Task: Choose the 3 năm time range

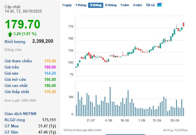Action: tap(137, 5)
